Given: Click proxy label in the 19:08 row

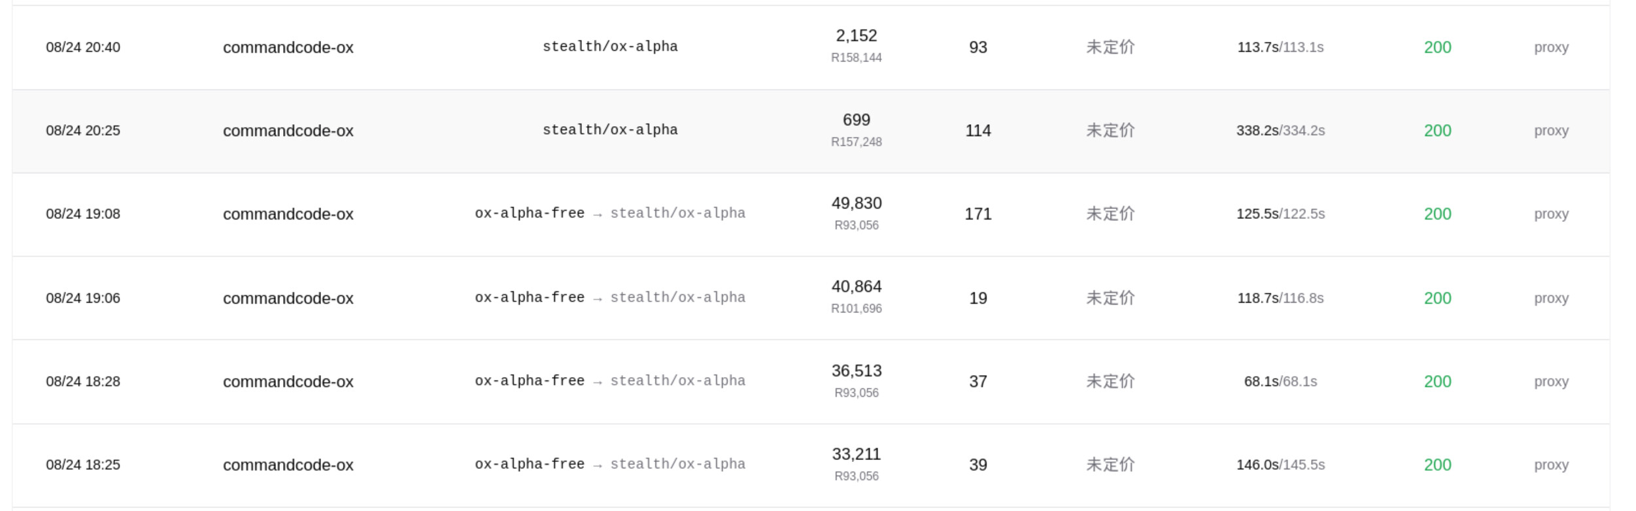Looking at the screenshot, I should pos(1551,214).
